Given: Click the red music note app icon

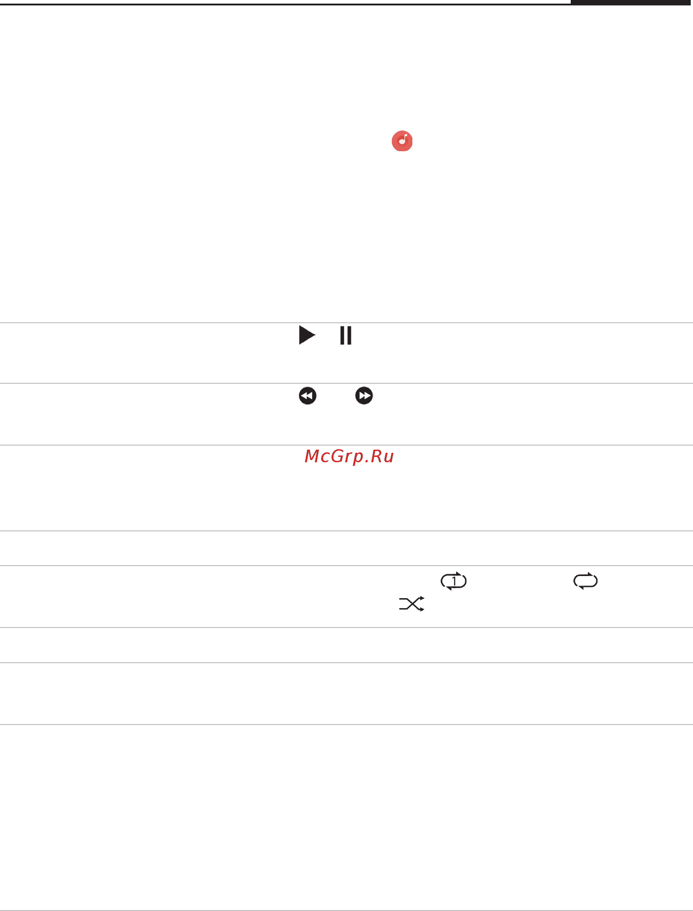Looking at the screenshot, I should pos(402,141).
